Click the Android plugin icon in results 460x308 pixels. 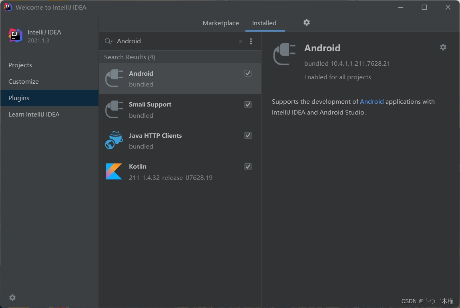(114, 79)
